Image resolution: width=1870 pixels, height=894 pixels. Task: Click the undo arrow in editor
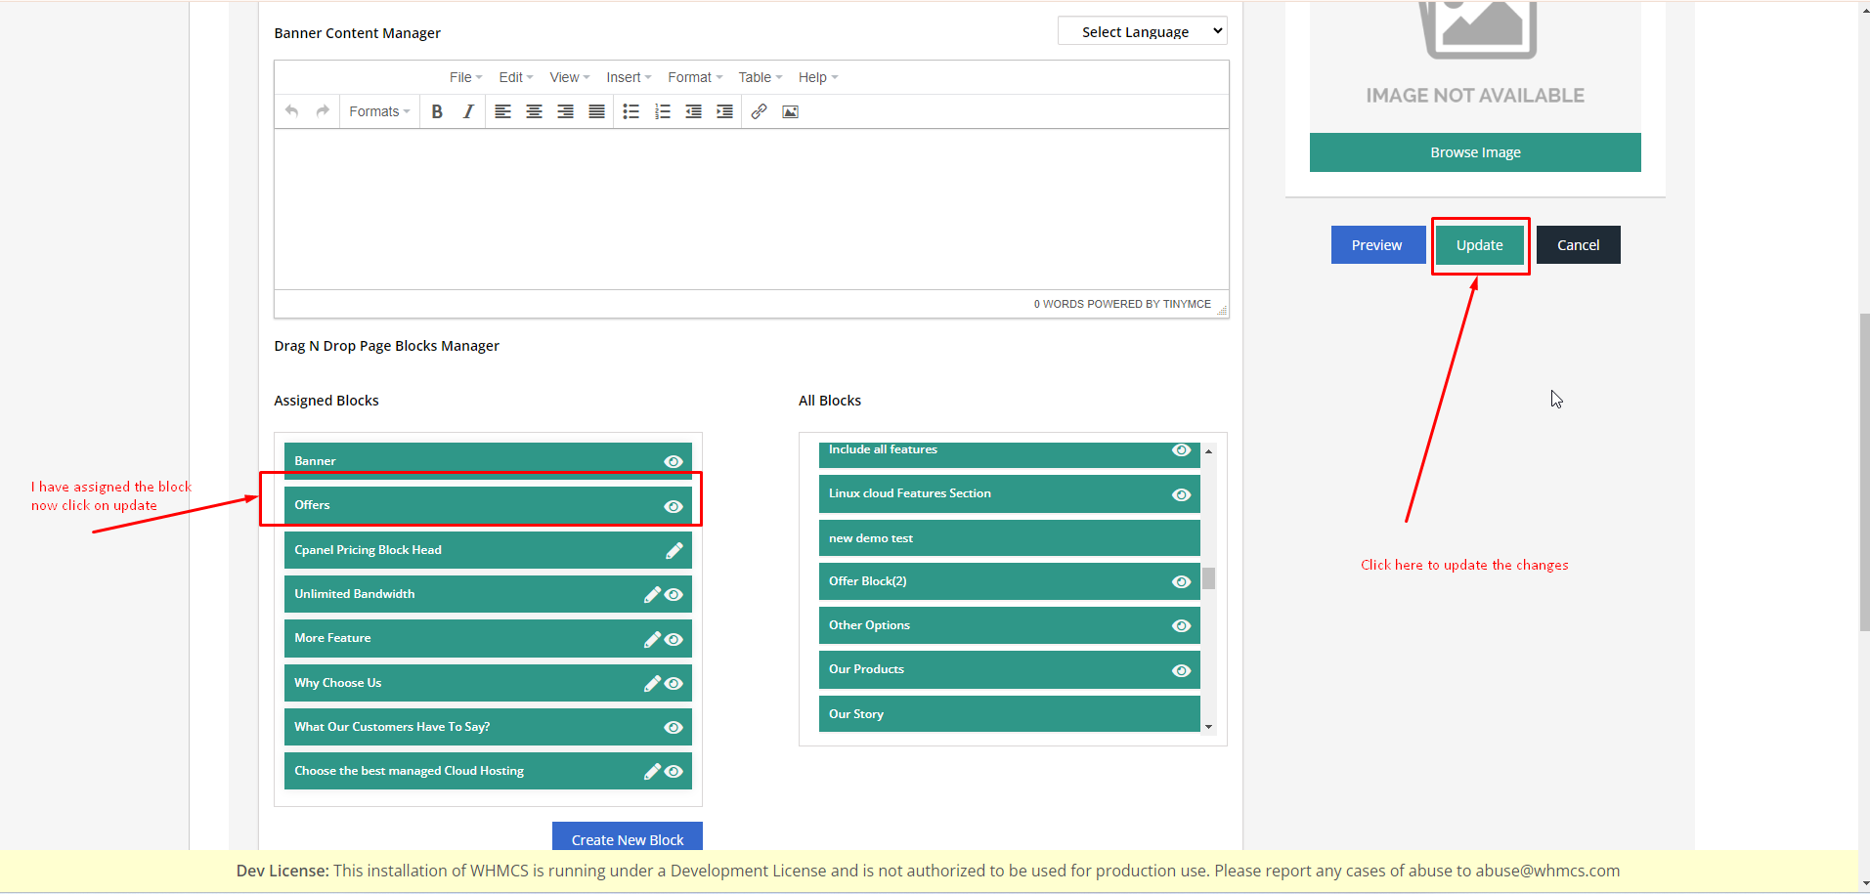[291, 111]
